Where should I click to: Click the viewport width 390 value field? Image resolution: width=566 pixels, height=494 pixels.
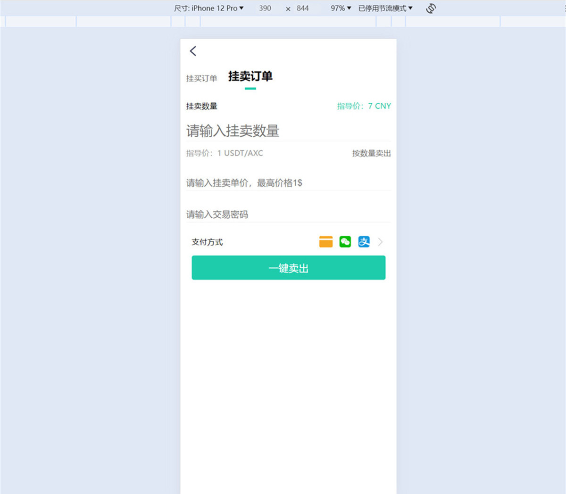click(x=265, y=8)
